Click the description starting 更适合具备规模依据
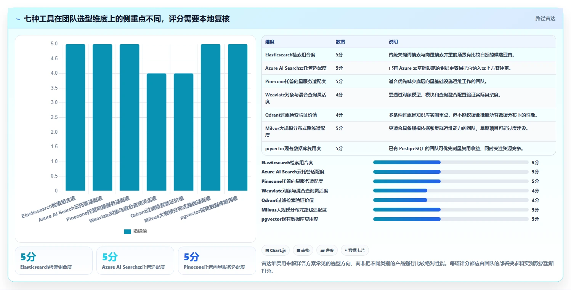Image resolution: width=571 pixels, height=290 pixels. [x=459, y=128]
